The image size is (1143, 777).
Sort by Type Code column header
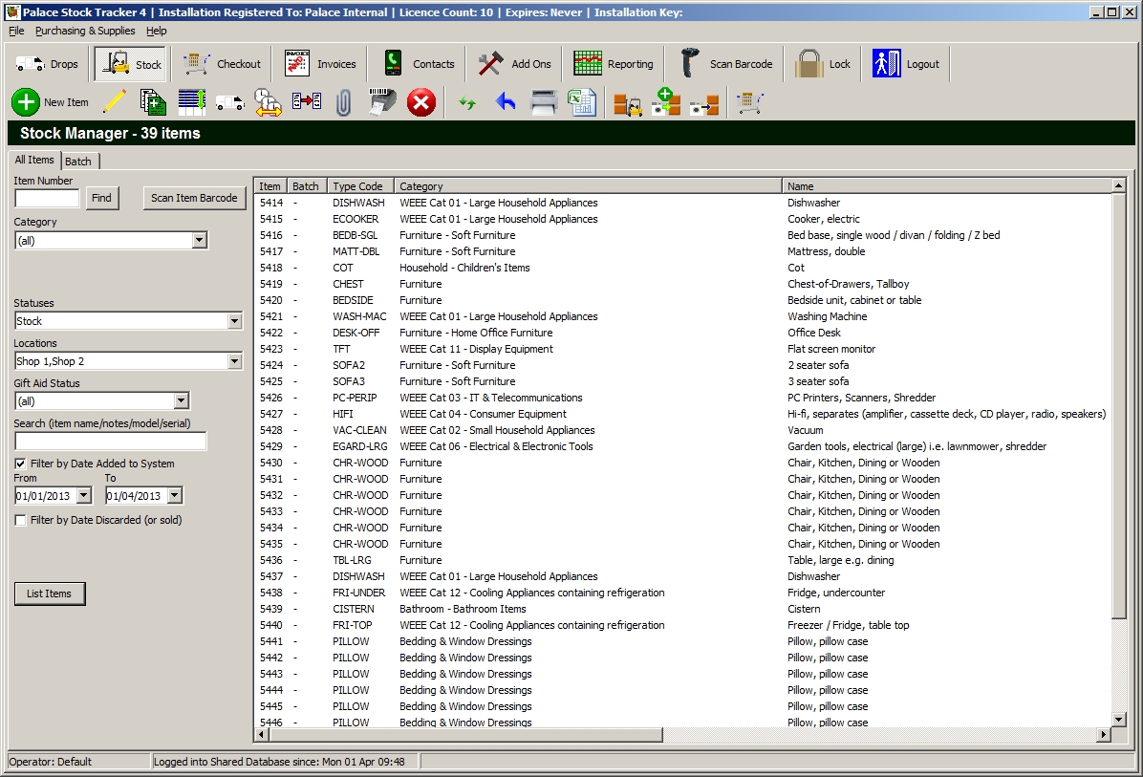click(x=360, y=185)
